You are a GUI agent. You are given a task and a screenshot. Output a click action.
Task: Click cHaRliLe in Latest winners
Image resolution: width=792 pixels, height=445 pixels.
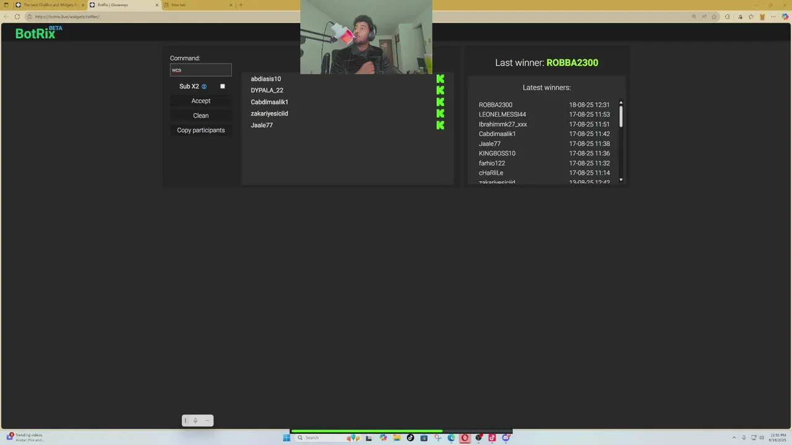click(x=491, y=173)
